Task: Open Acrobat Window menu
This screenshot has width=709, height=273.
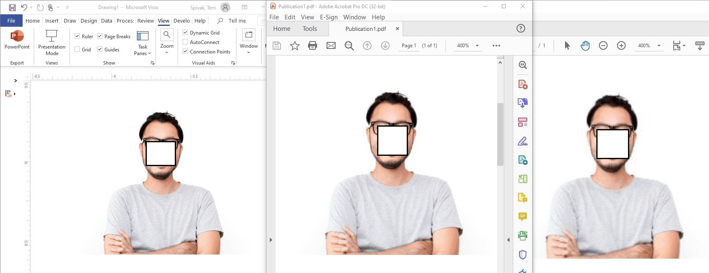Action: pos(354,17)
